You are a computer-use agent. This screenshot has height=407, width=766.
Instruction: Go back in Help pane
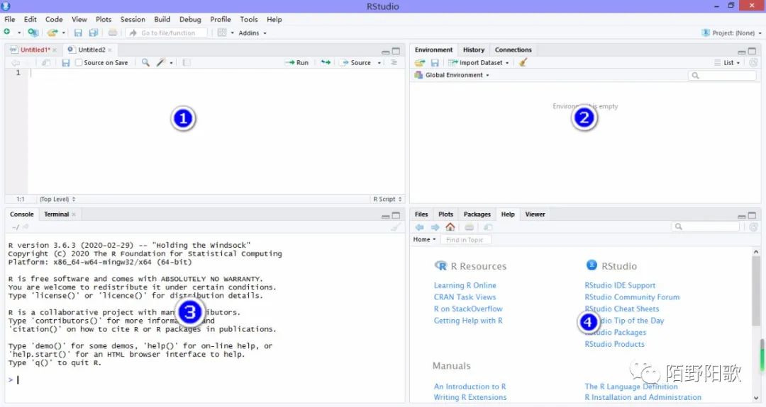tap(420, 227)
